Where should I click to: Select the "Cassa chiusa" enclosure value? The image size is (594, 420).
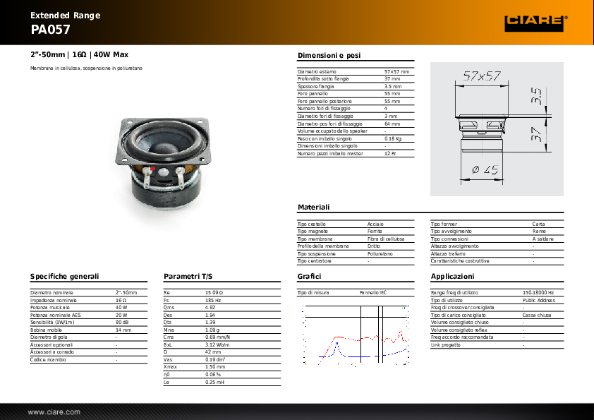tap(536, 315)
